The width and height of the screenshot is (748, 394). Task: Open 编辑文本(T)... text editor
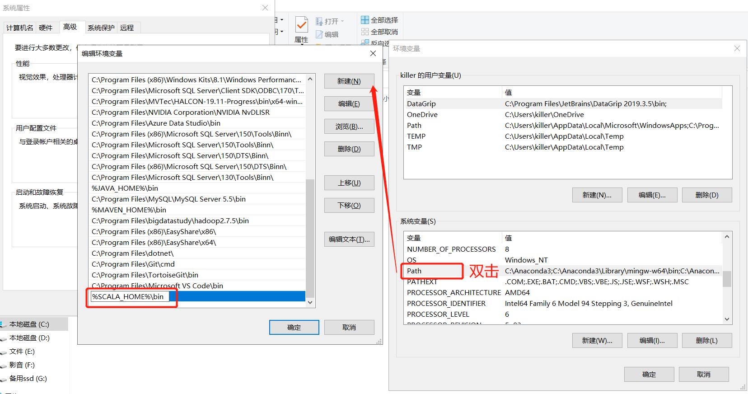click(349, 239)
